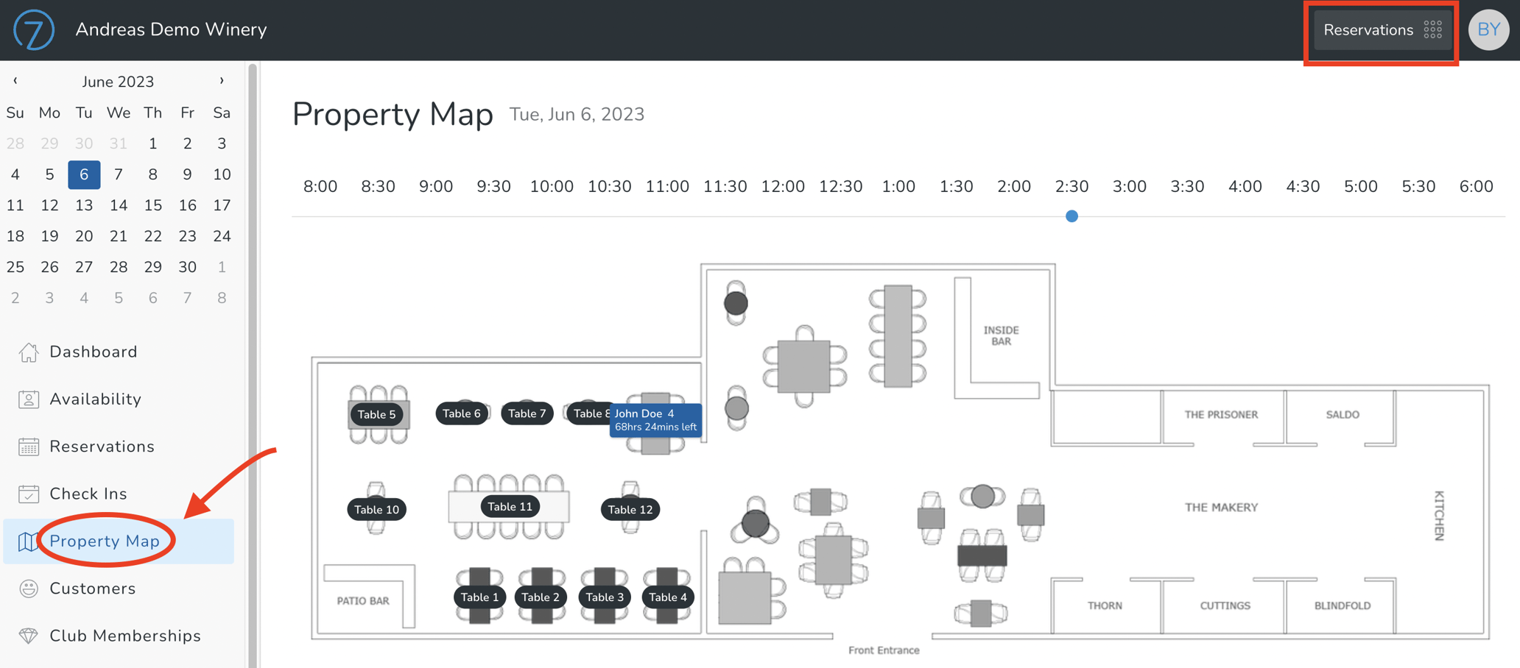
Task: Click the blue timeline marker near 2:30
Action: (x=1072, y=216)
